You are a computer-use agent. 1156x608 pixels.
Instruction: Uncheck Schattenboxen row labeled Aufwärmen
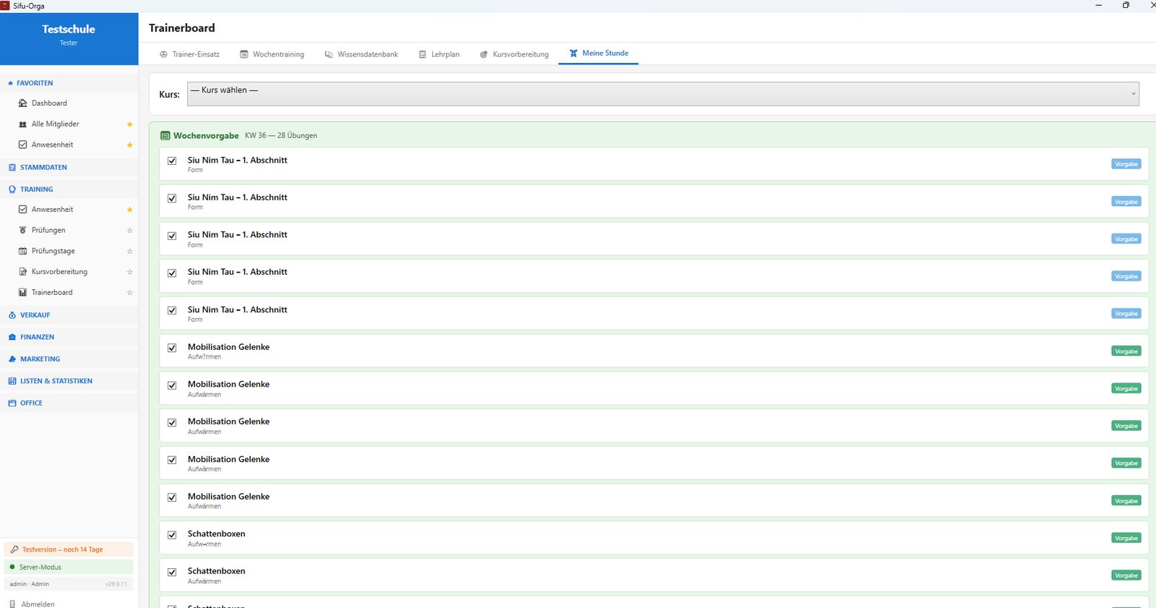pos(172,572)
